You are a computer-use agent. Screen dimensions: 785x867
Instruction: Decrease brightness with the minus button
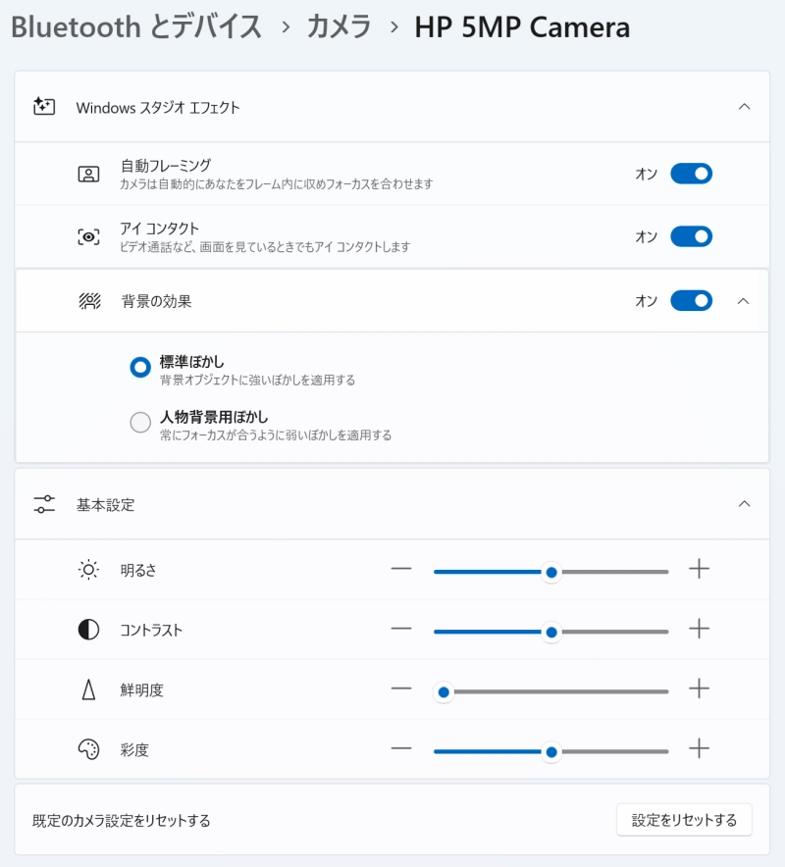tap(401, 569)
